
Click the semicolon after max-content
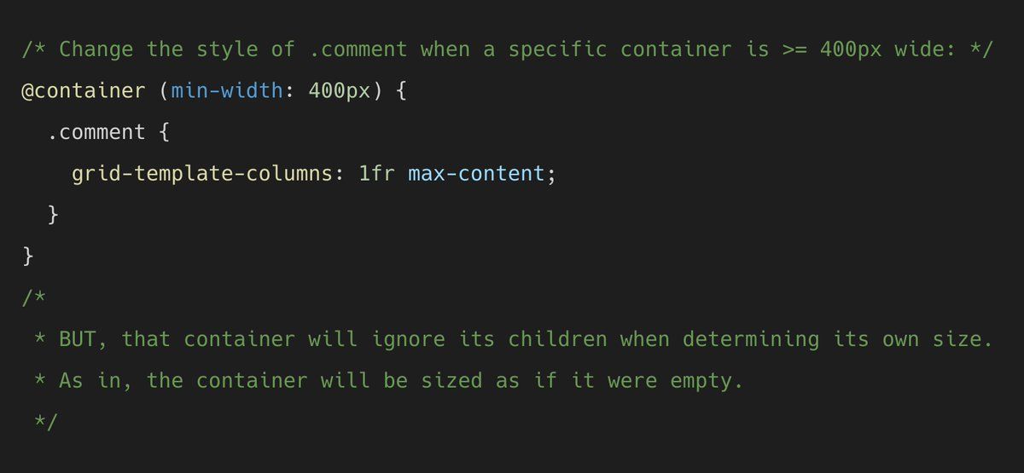551,176
